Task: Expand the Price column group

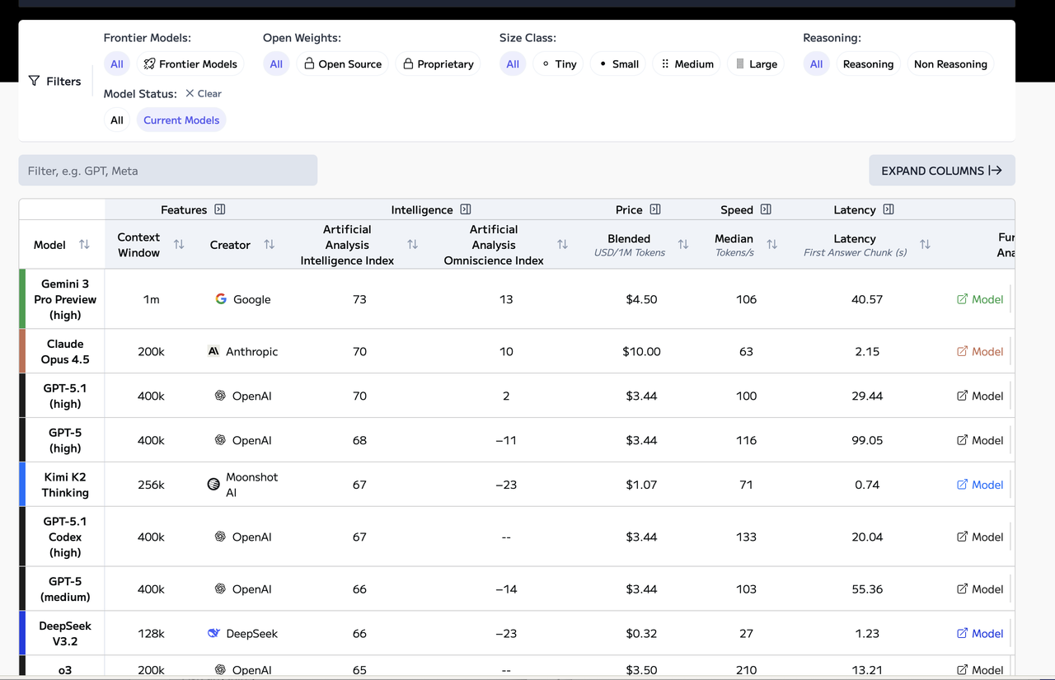Action: pos(658,209)
